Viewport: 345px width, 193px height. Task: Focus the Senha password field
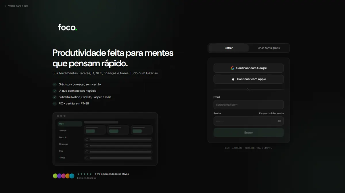pyautogui.click(x=248, y=121)
